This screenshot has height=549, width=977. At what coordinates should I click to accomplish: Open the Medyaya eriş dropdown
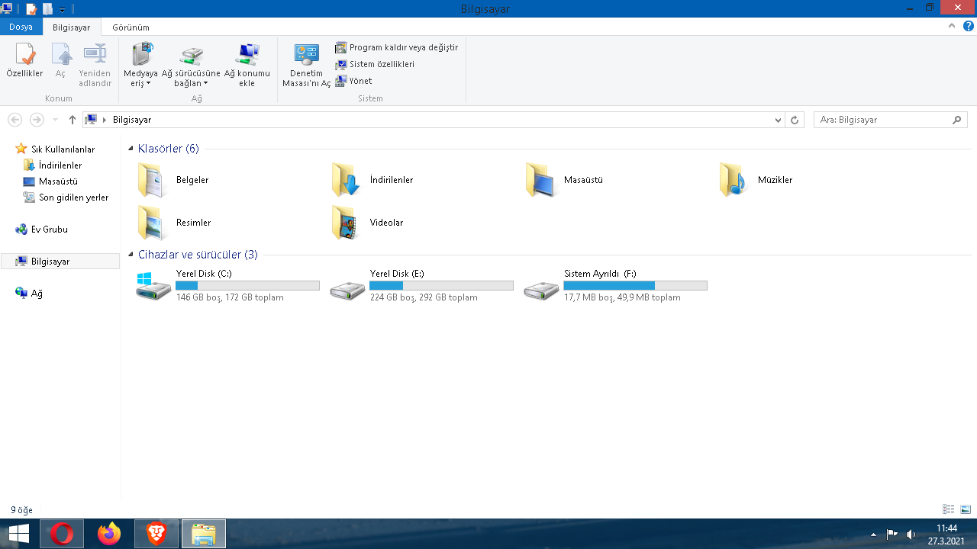pos(140,65)
